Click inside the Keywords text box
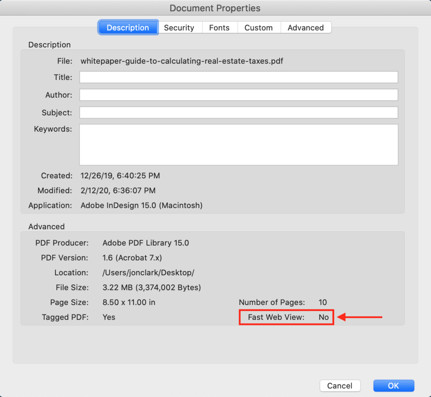Viewport: 431px width, 397px height. (238, 143)
